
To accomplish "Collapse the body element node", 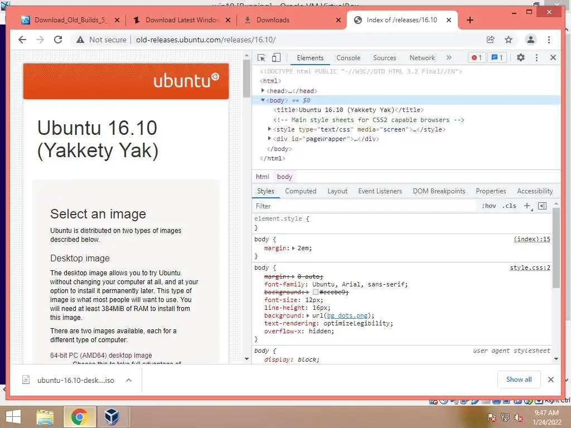I will (x=263, y=100).
